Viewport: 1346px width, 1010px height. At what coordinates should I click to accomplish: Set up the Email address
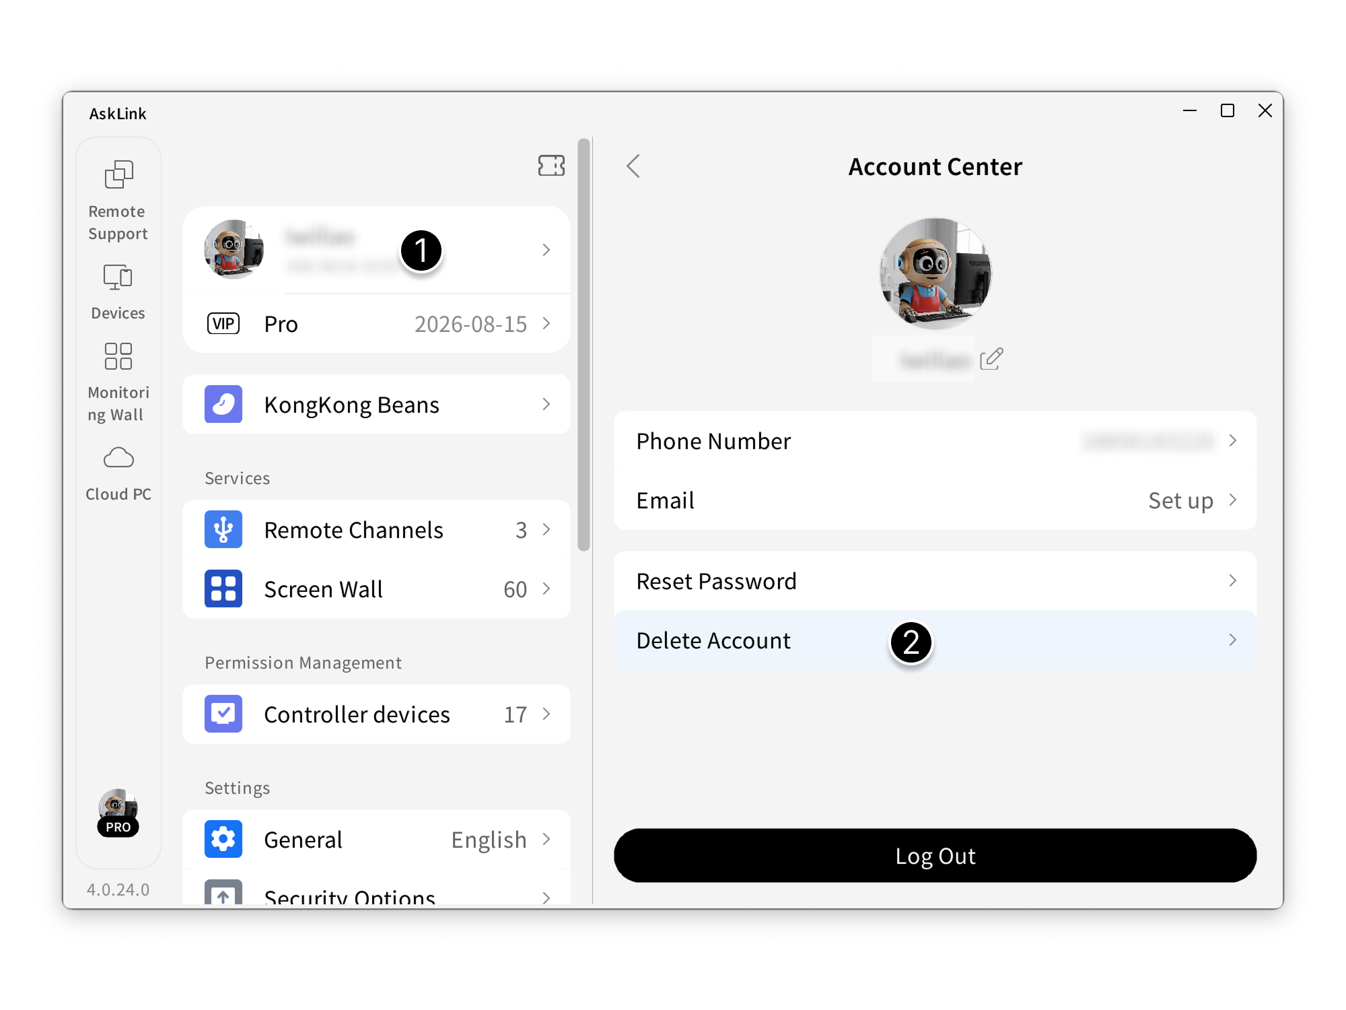[x=1182, y=500]
